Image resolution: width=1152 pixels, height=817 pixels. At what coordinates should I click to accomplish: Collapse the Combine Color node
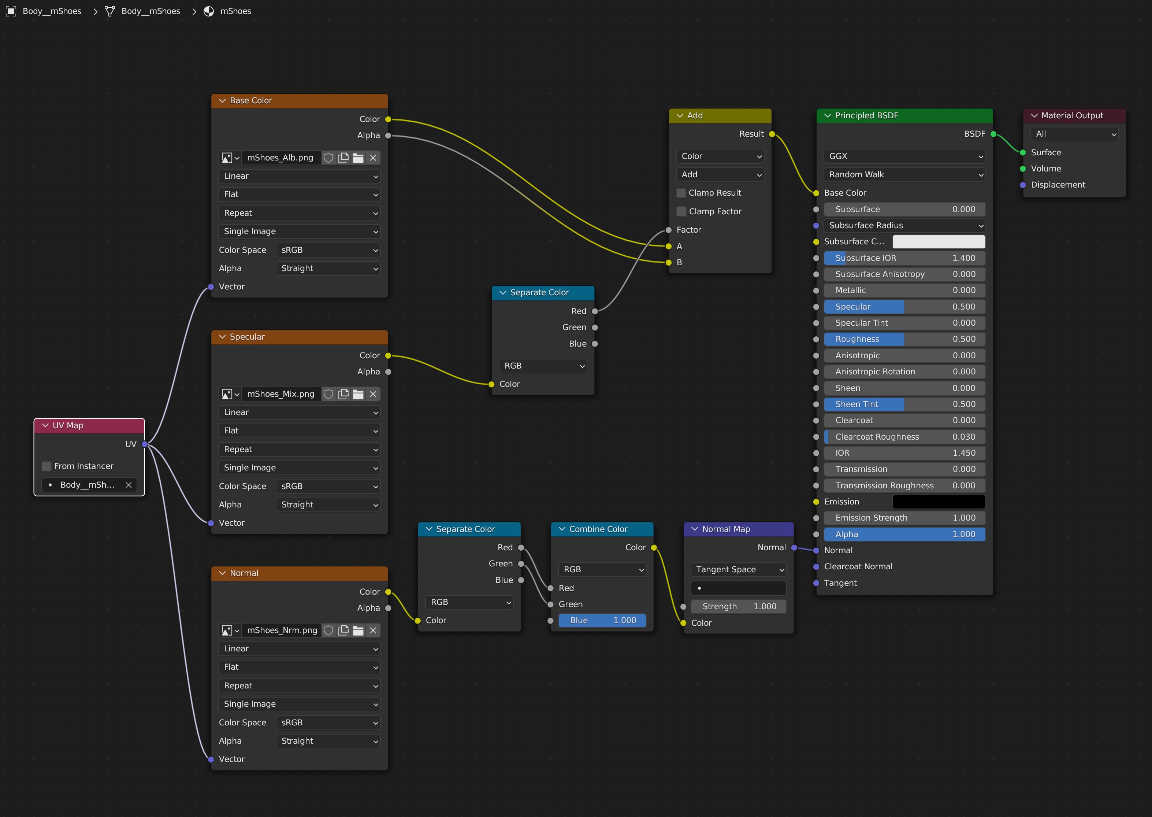562,529
